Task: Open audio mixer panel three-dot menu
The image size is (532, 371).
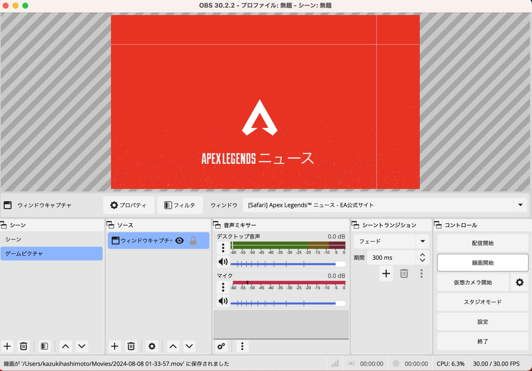Action: pos(242,346)
